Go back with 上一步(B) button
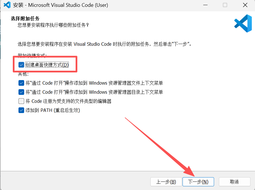255x190 pixels. point(166,181)
